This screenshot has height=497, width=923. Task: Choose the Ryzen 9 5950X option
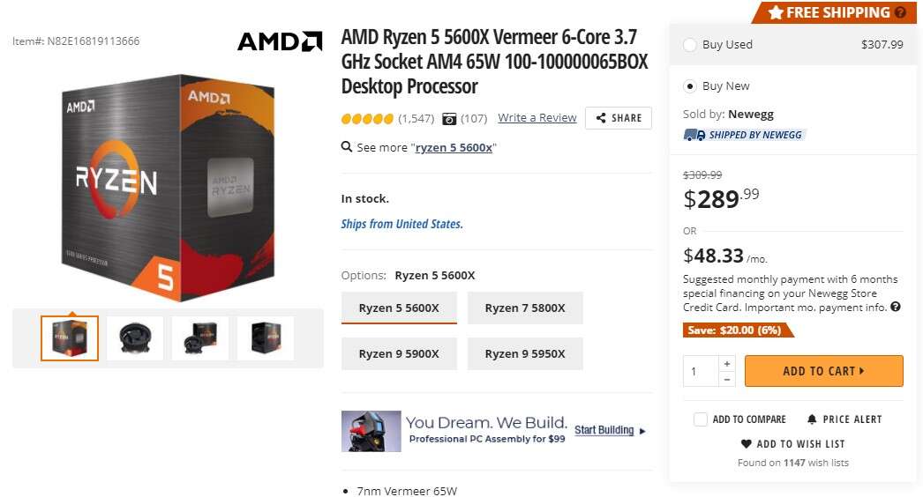(x=525, y=354)
